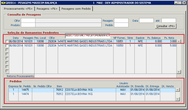
Task: Select the Pesagens com Pedido tab
Action: pyautogui.click(x=76, y=8)
